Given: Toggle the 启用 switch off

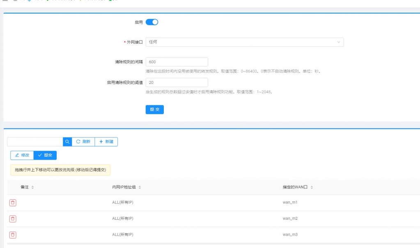Looking at the screenshot, I should [x=152, y=22].
